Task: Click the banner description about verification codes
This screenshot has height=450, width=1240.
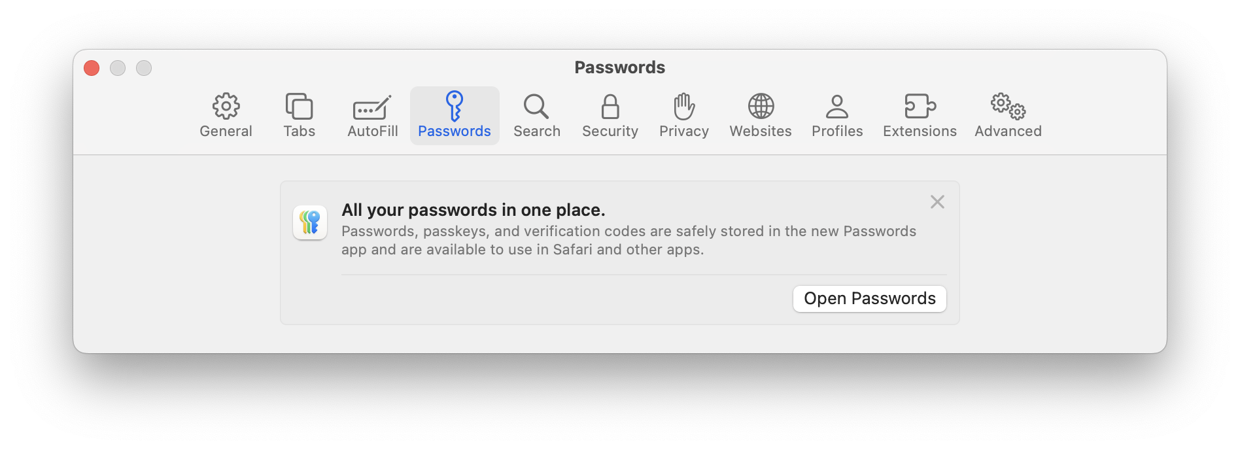Action: pyautogui.click(x=628, y=240)
